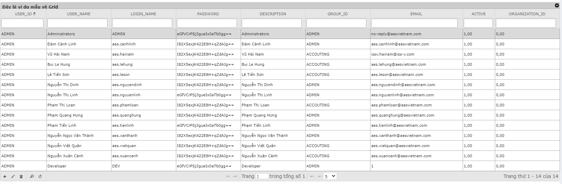Open the search magnifier in grid toolbar
The width and height of the screenshot is (562, 184).
pos(32,177)
